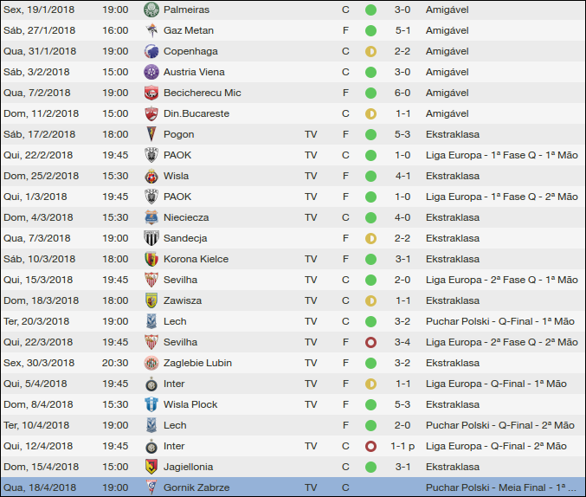Screen dimensions: 586x497
Task: Click the yellow draw indicator for Copenhaga match
Action: coord(370,51)
